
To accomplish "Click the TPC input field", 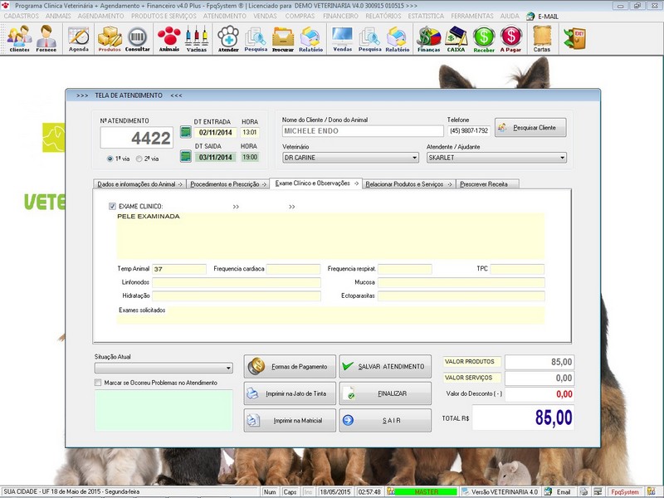I will (517, 269).
